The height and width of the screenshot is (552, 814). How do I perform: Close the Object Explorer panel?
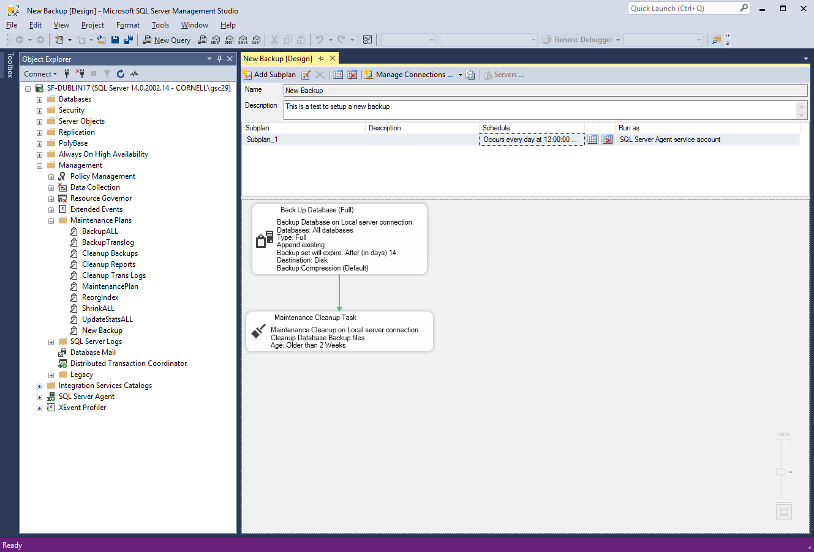point(230,59)
